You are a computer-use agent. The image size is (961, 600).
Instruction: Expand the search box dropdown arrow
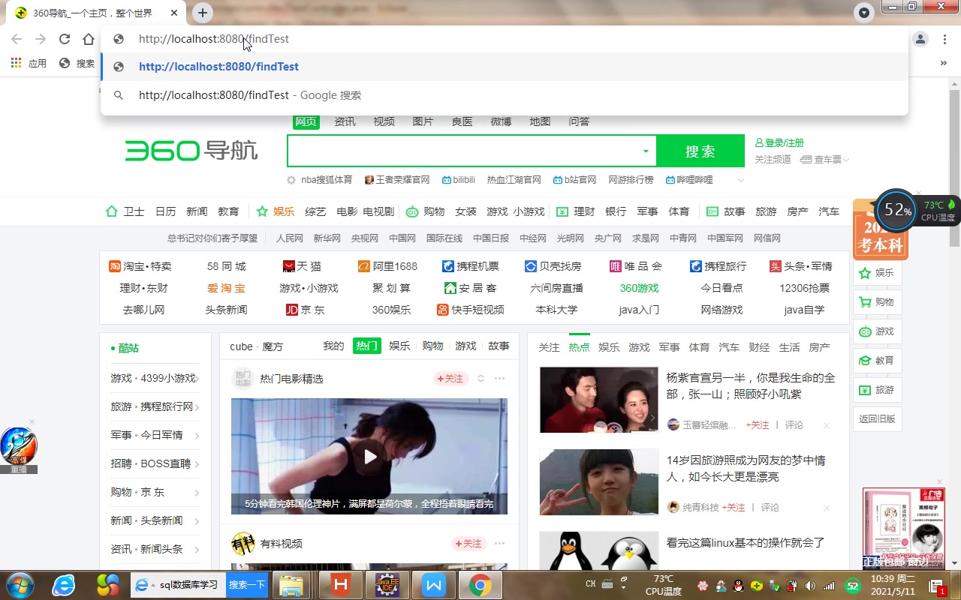[646, 151]
